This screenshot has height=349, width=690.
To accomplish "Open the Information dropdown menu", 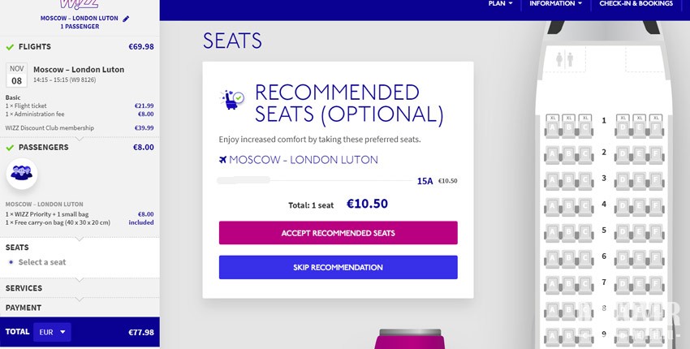I will [555, 4].
